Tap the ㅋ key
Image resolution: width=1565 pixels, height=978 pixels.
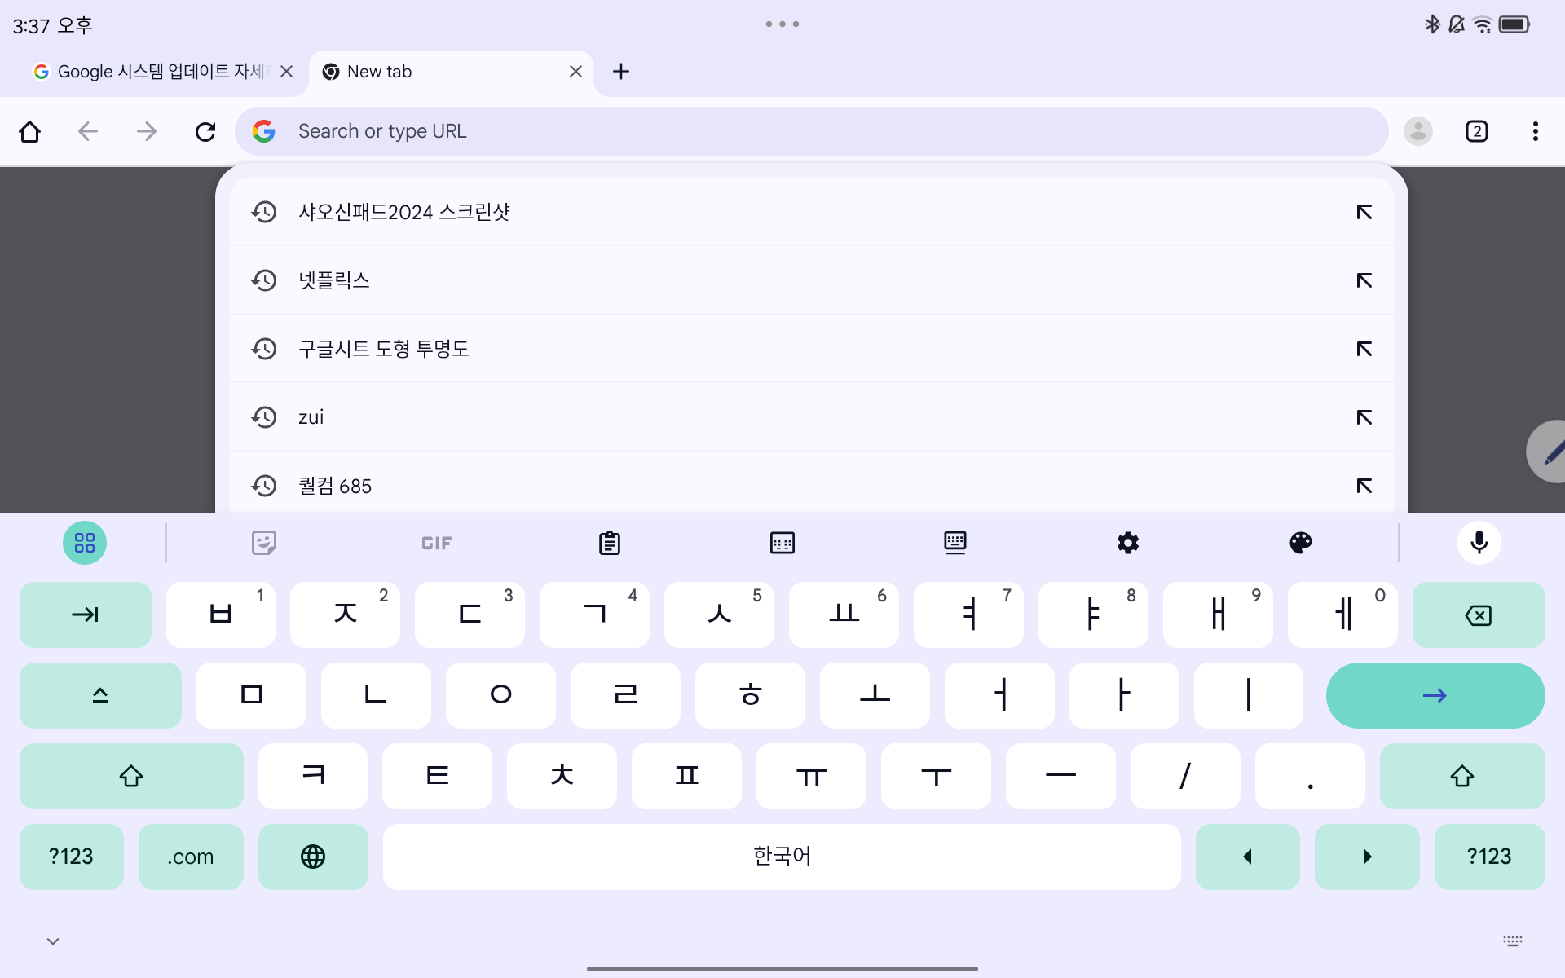pos(313,776)
